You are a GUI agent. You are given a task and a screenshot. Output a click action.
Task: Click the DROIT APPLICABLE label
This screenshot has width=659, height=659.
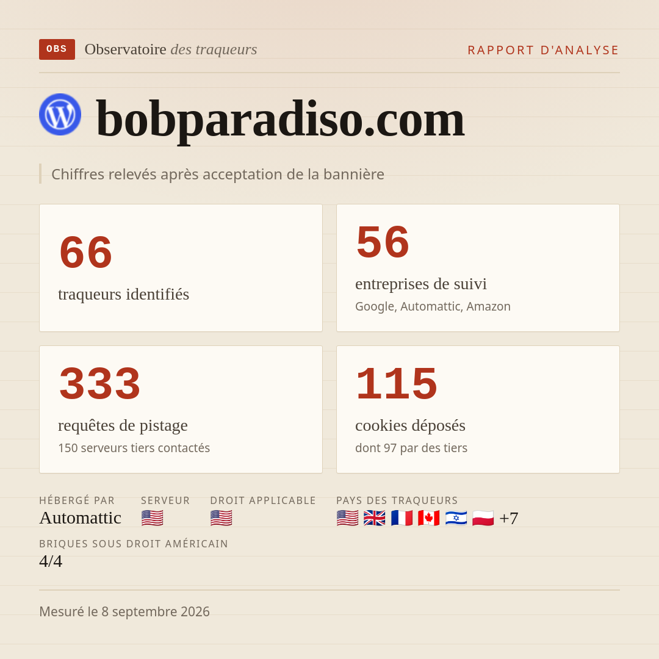[x=263, y=500]
